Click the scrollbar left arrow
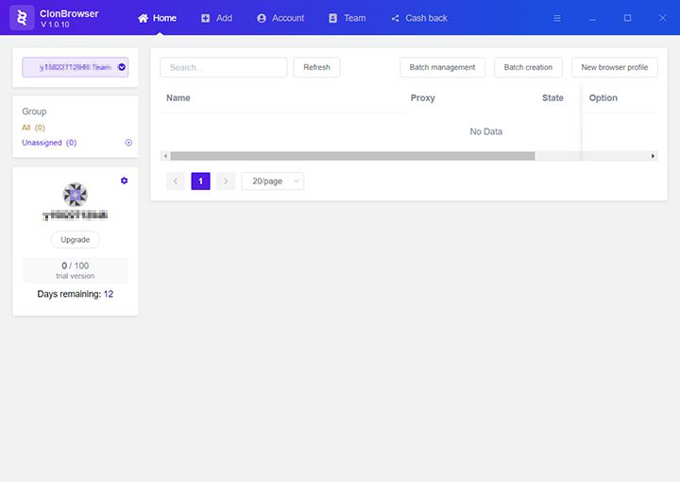 [x=165, y=156]
